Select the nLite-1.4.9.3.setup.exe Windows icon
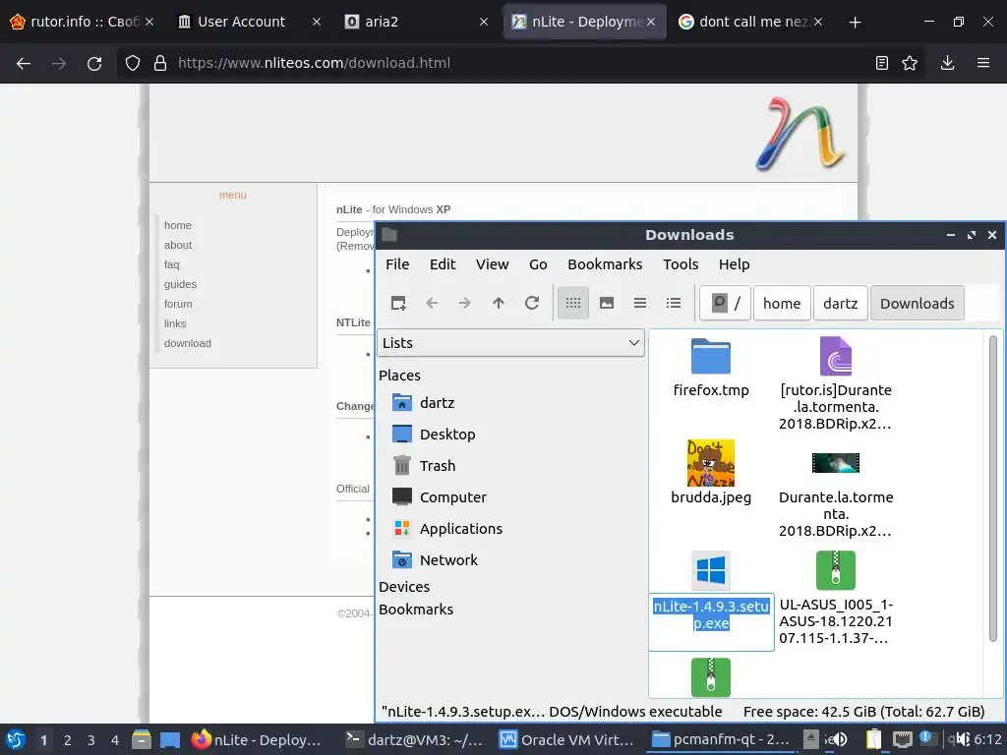Screen dimensions: 1007x755 [x=710, y=570]
